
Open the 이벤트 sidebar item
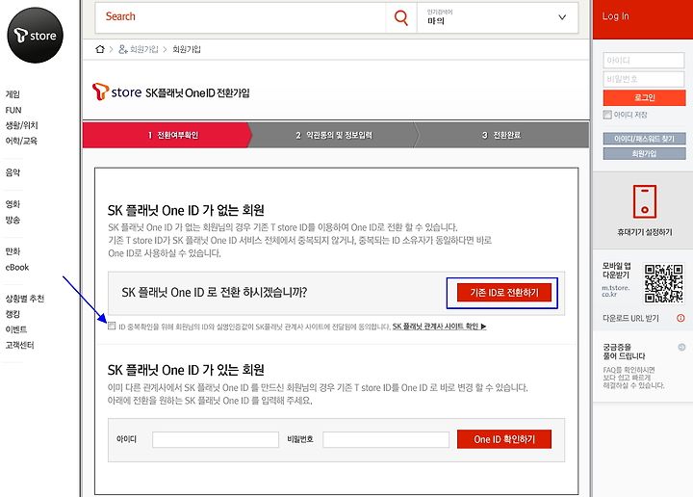click(16, 329)
